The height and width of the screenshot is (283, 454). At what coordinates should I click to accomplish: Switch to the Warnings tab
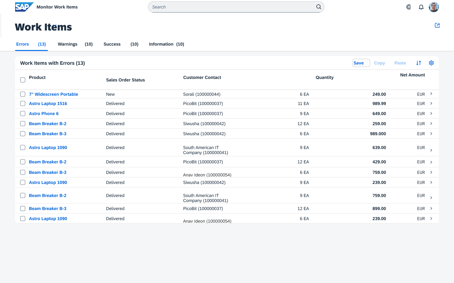[x=75, y=44]
